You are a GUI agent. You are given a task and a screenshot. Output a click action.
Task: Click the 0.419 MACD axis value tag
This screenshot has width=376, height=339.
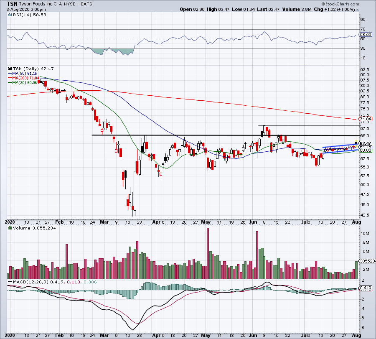pyautogui.click(x=366, y=288)
